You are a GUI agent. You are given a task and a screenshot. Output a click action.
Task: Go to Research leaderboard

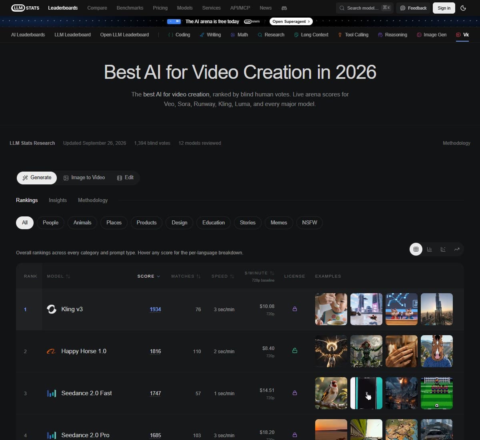point(271,35)
